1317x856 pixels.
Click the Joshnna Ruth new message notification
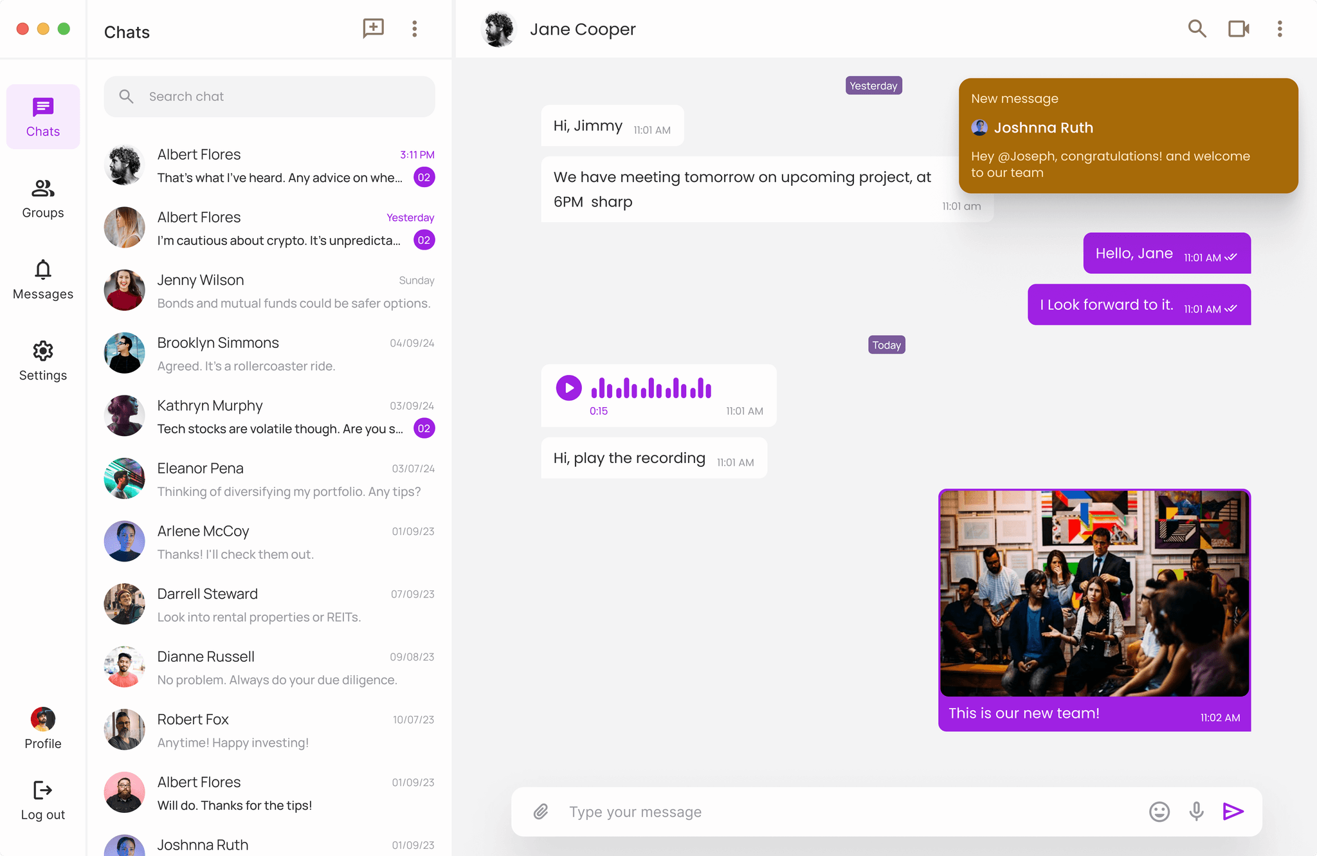pos(1128,136)
